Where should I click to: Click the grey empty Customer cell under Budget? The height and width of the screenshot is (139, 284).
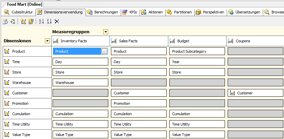(x=197, y=93)
